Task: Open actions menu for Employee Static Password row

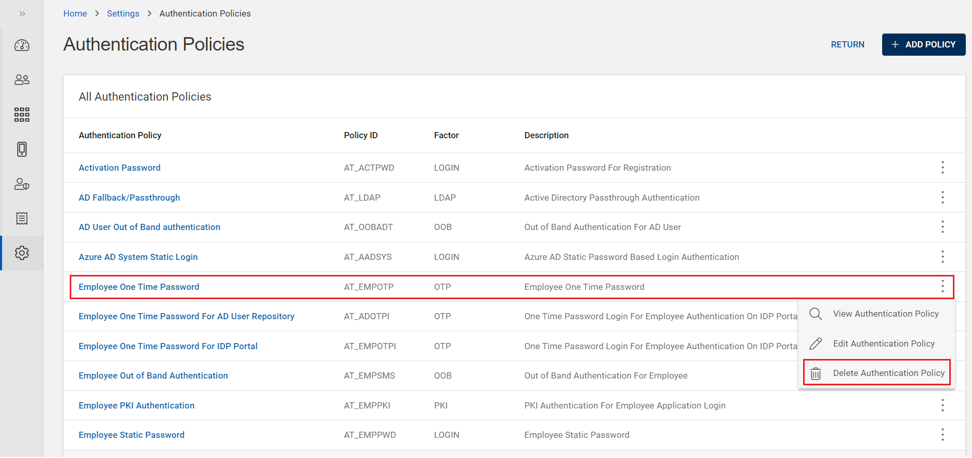Action: (x=942, y=435)
